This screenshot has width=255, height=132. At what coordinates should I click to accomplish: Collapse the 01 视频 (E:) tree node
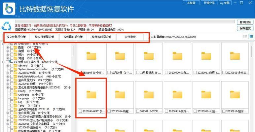click(x=3, y=62)
